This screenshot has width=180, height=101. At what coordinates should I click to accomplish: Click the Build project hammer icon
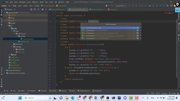pyautogui.click(x=112, y=6)
